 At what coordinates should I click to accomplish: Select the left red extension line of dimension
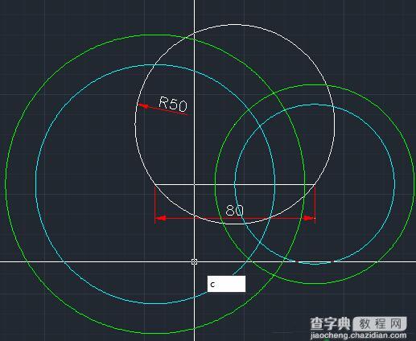click(x=155, y=204)
